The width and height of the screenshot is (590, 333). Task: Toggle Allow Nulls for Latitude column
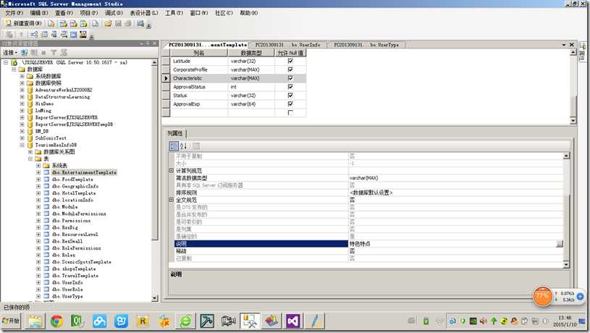290,61
